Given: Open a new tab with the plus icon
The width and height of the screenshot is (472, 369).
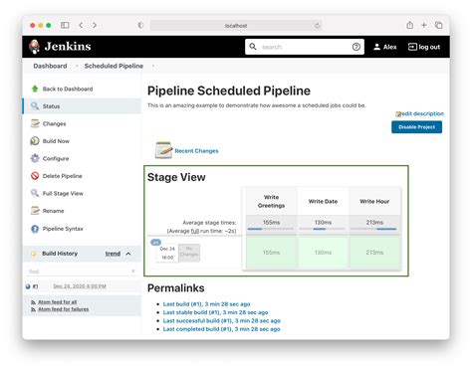Looking at the screenshot, I should click(424, 25).
